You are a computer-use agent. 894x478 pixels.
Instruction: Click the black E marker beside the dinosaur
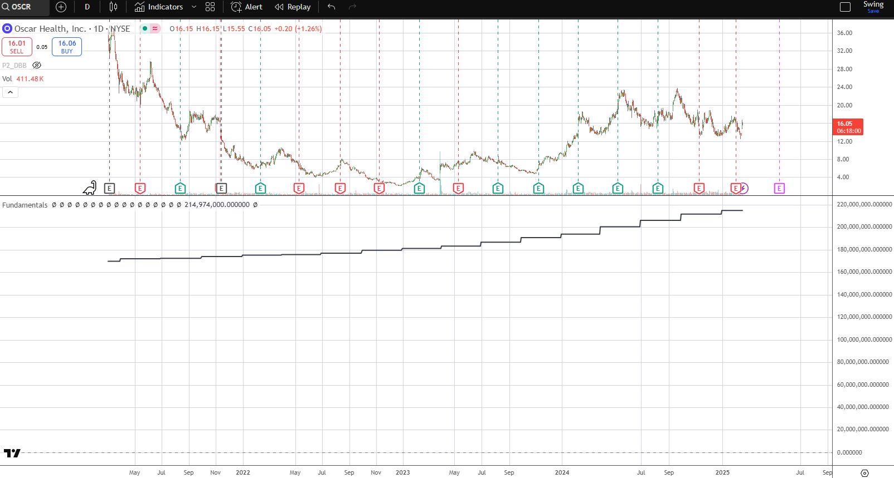(x=110, y=189)
